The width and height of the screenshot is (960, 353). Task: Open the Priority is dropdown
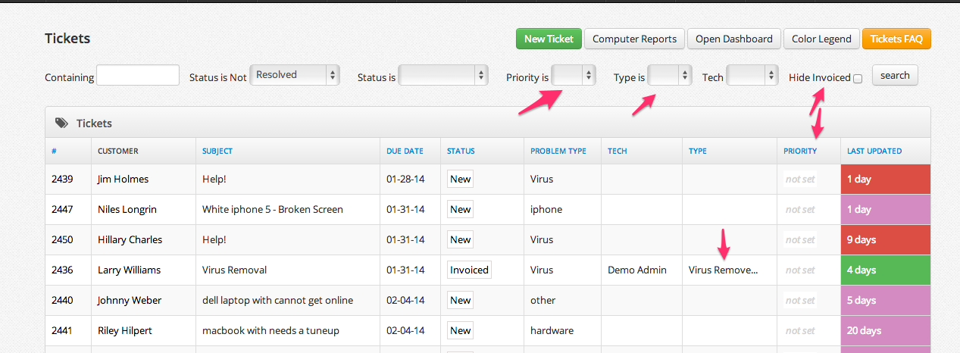573,75
